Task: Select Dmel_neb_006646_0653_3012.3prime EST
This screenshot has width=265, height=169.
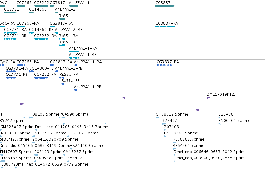Action: pos(175,155)
